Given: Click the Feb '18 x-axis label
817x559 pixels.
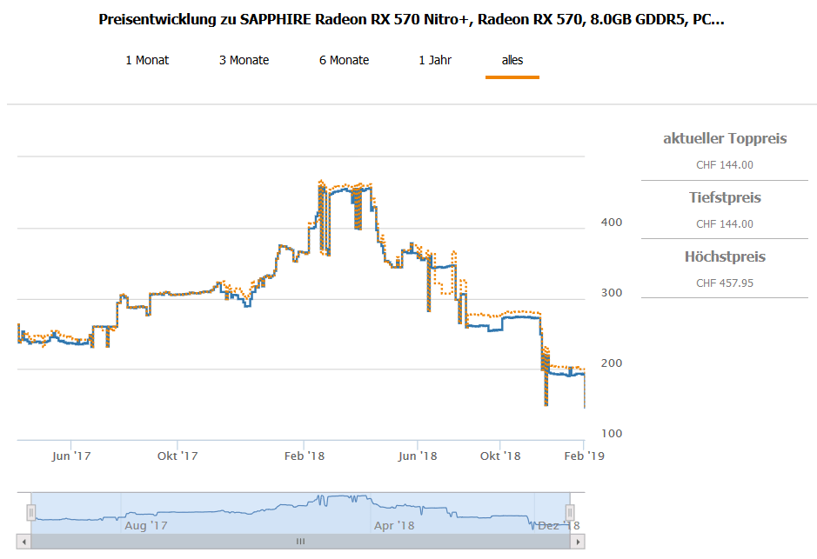Looking at the screenshot, I should click(x=305, y=456).
